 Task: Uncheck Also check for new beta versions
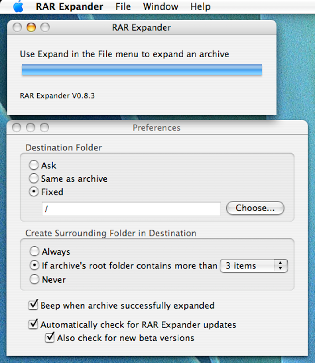click(x=49, y=338)
